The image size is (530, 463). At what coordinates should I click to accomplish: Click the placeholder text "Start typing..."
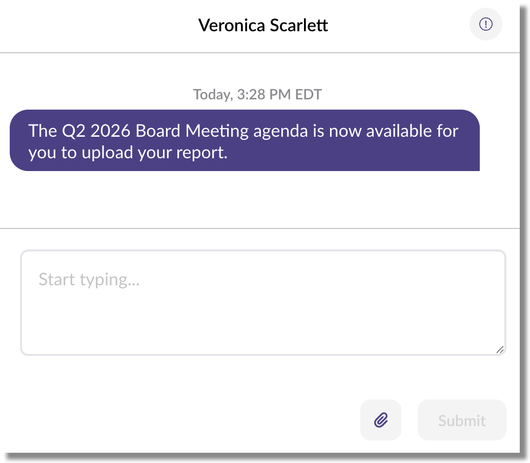(89, 280)
